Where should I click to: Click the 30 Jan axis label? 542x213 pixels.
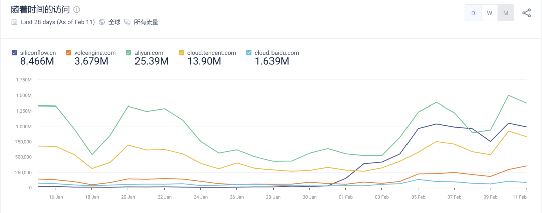[309, 197]
